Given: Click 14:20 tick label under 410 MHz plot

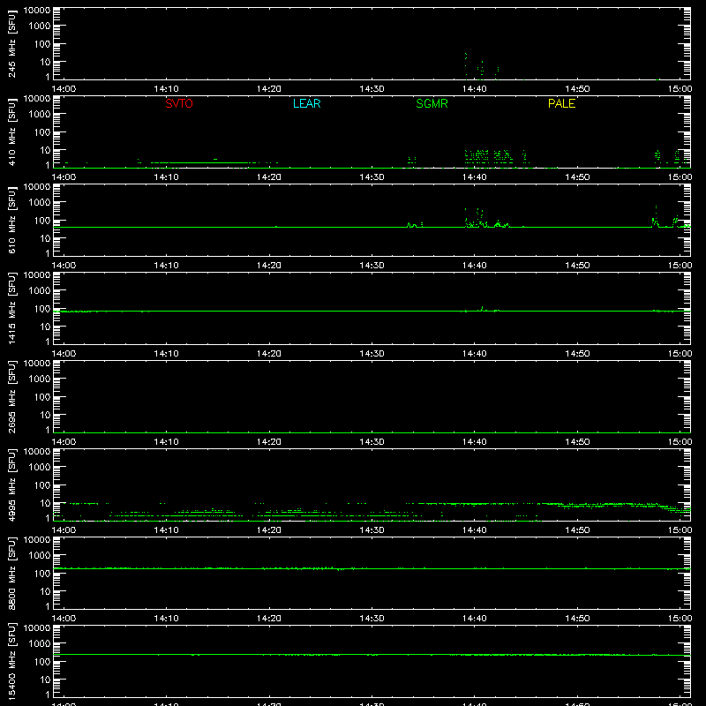Looking at the screenshot, I should point(269,177).
